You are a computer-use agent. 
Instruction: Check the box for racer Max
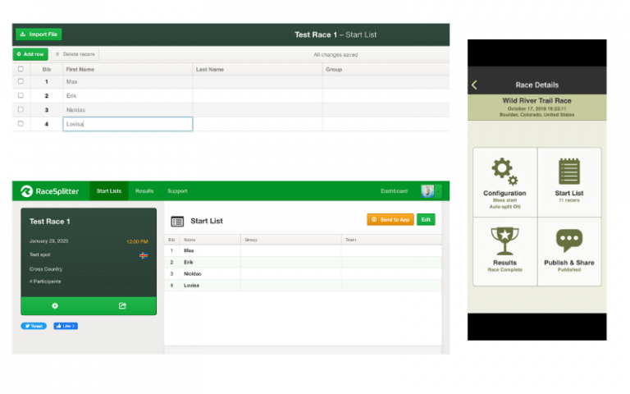[21, 82]
